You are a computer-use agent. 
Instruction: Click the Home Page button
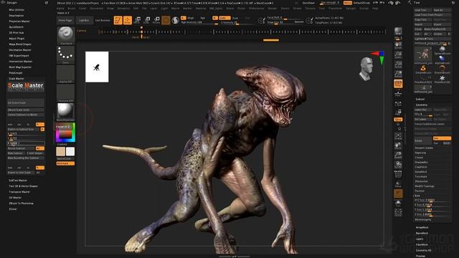pos(65,21)
